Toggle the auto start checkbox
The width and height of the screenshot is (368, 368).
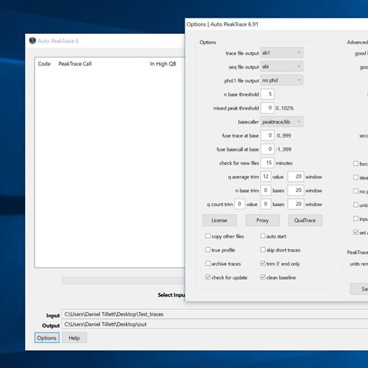click(263, 236)
